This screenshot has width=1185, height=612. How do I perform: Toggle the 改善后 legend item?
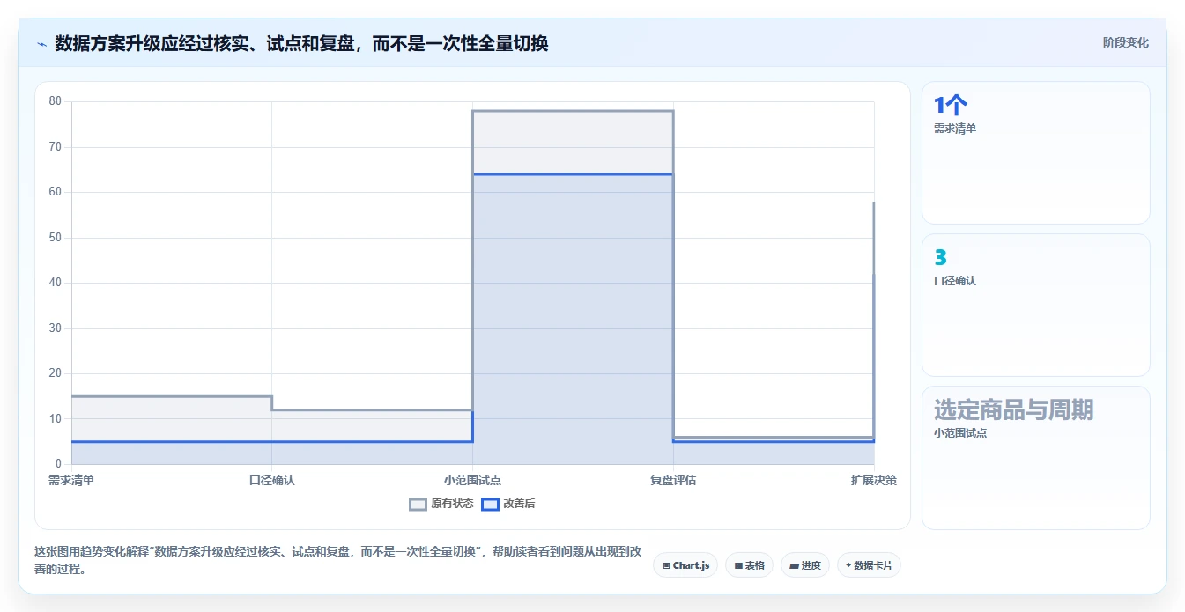coord(507,504)
